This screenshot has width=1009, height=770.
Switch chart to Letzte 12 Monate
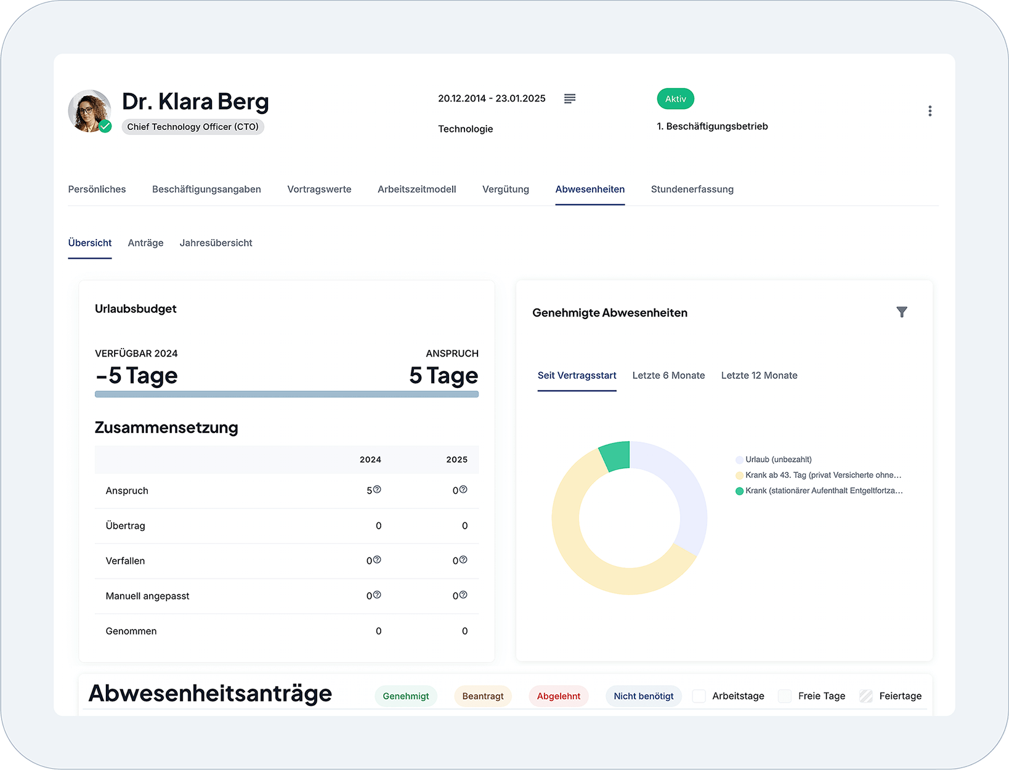tap(759, 375)
